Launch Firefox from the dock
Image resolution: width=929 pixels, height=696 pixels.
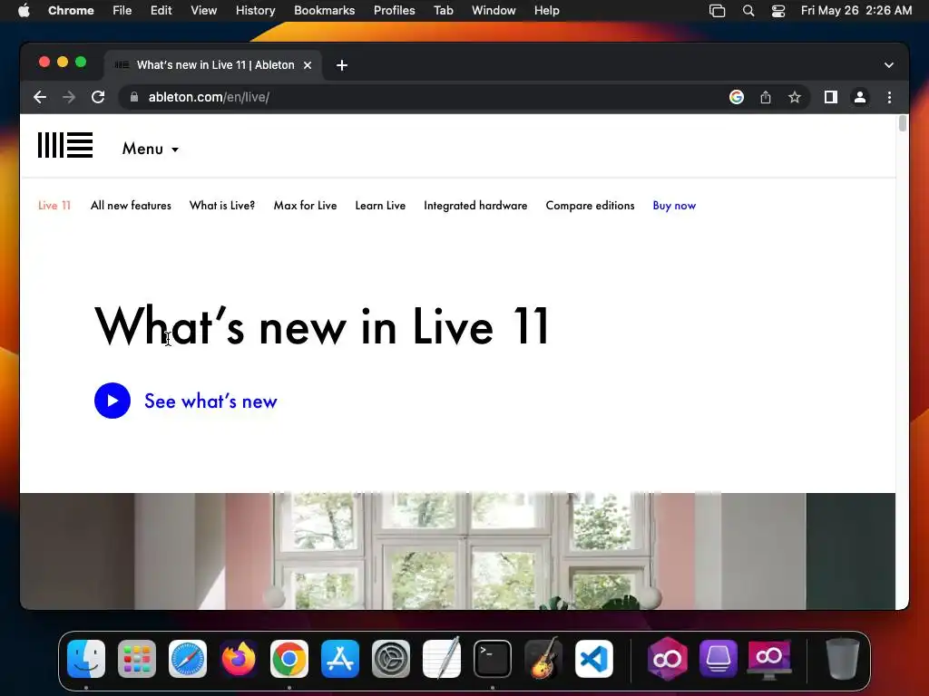[239, 659]
